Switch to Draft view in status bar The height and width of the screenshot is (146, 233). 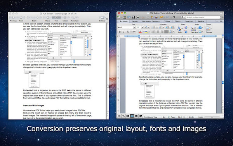coord(119,116)
